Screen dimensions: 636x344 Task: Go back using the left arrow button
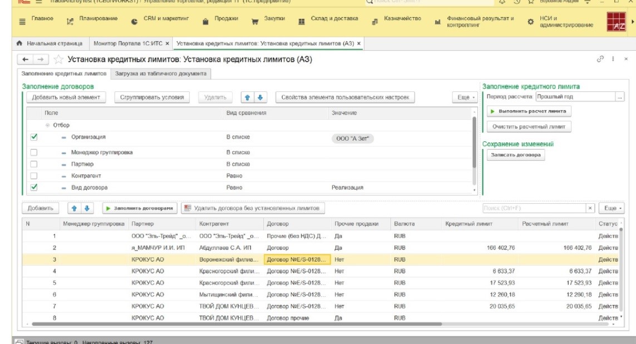tap(26, 60)
